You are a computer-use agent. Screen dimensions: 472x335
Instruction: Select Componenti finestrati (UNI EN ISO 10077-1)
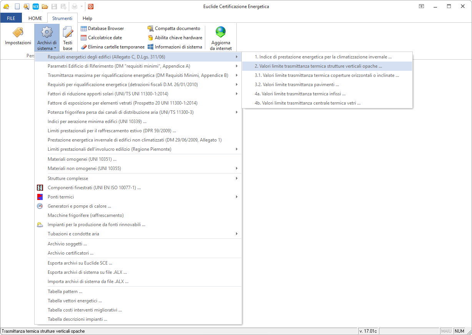[94, 188]
